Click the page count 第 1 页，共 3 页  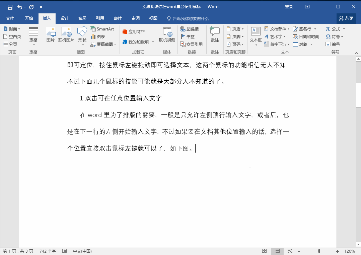pyautogui.click(x=18, y=251)
